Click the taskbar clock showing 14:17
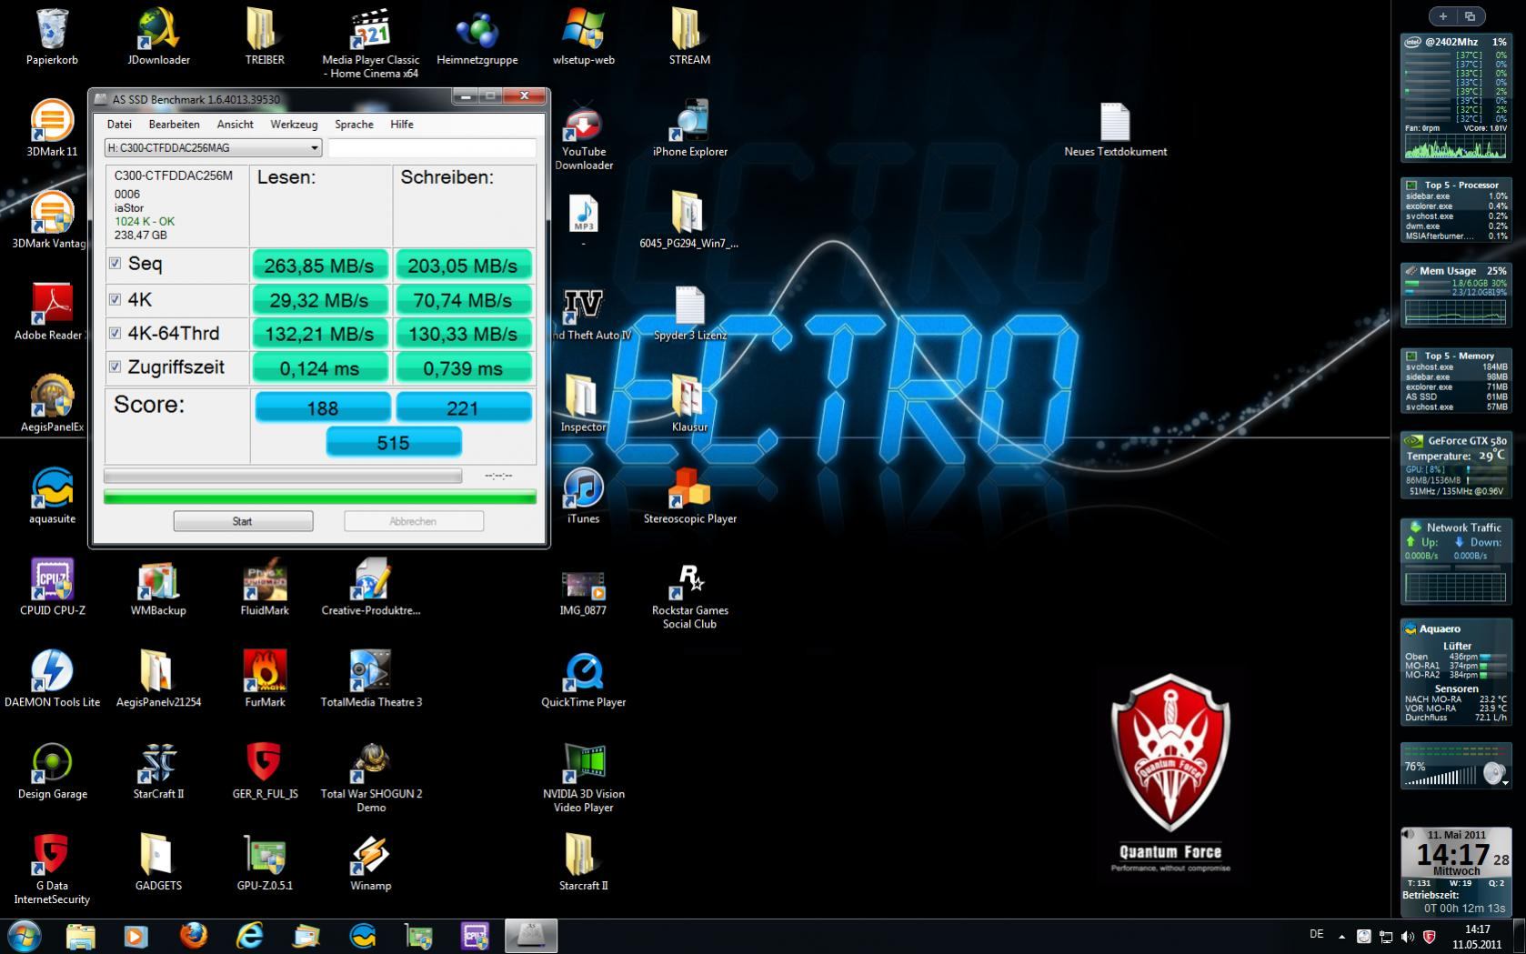1526x954 pixels. coord(1478,937)
